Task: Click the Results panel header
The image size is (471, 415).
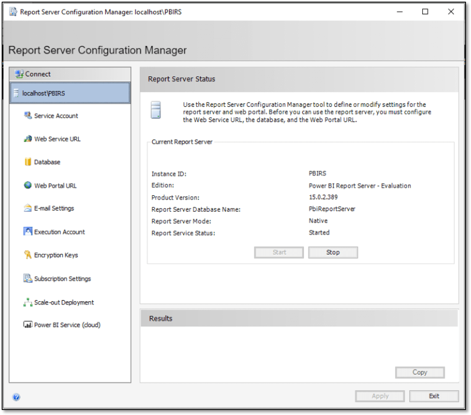Action: (x=161, y=318)
